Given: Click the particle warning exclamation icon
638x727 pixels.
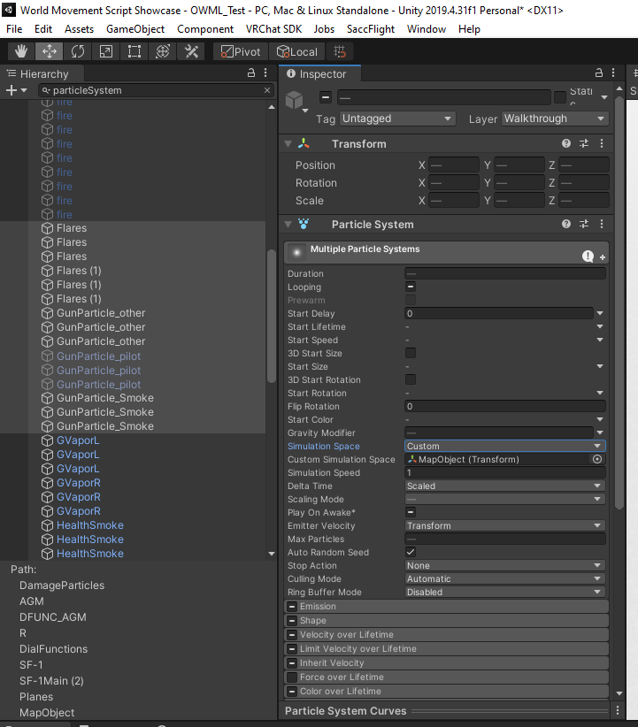Looking at the screenshot, I should 588,256.
